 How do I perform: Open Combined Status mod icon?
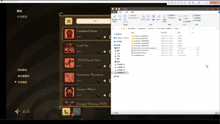click(x=69, y=34)
